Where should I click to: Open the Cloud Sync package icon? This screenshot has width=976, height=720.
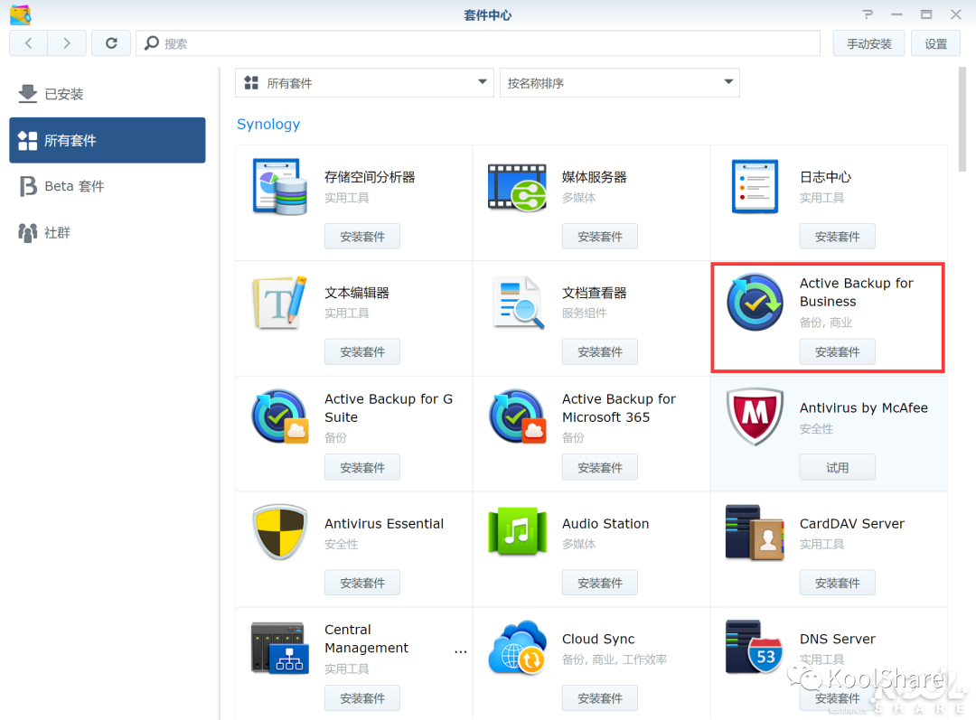[517, 648]
